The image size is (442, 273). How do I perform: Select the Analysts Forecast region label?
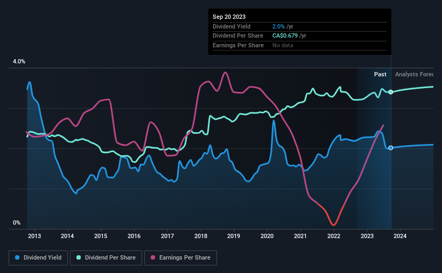414,74
